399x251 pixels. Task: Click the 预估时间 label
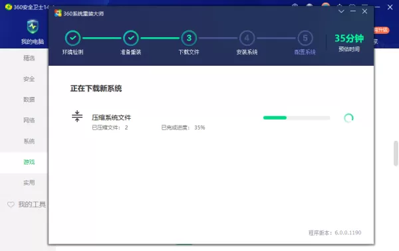(349, 49)
